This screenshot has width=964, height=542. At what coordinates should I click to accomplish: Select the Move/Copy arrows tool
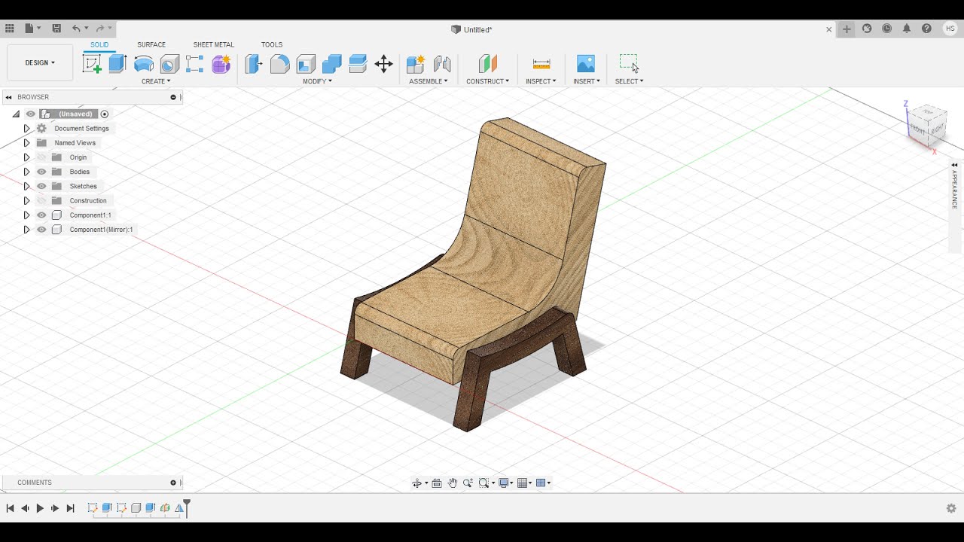[x=383, y=64]
